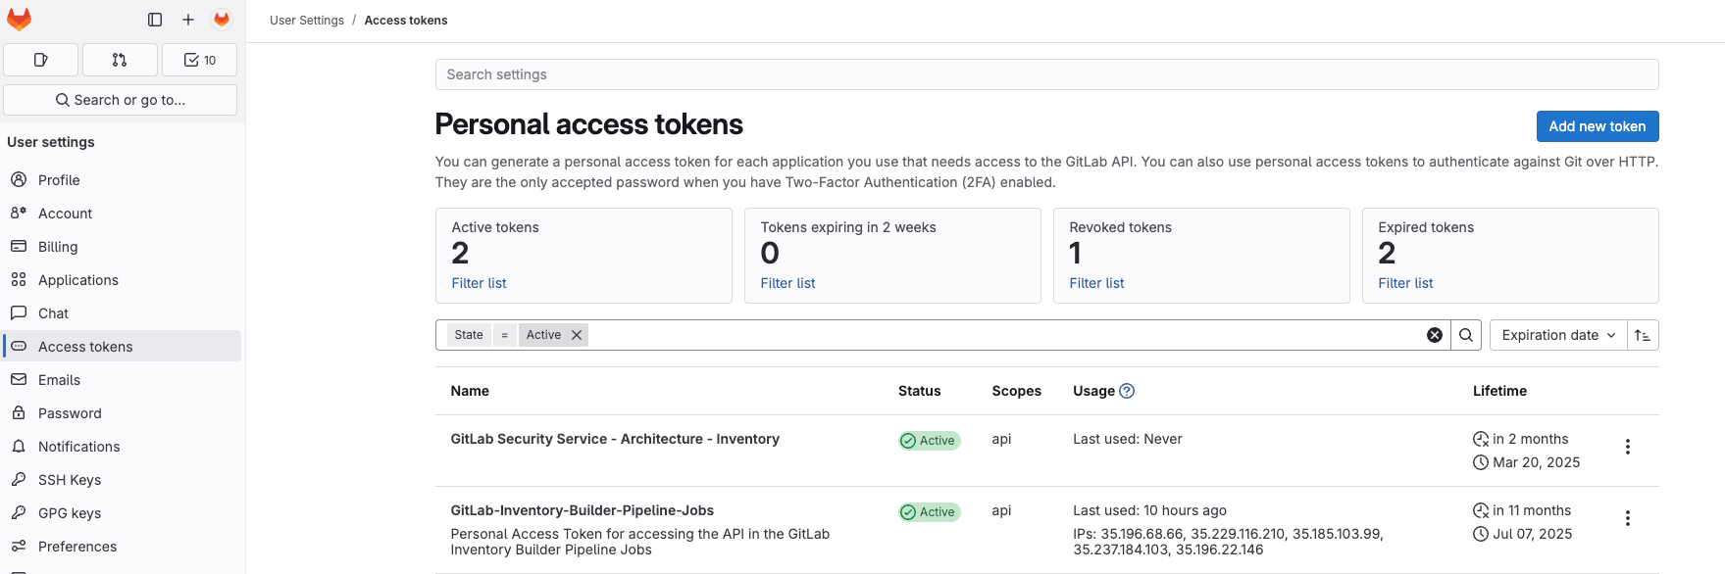Viewport: 1725px width, 574px height.
Task: Click Last used: 10 hours ago text
Action: (1149, 510)
